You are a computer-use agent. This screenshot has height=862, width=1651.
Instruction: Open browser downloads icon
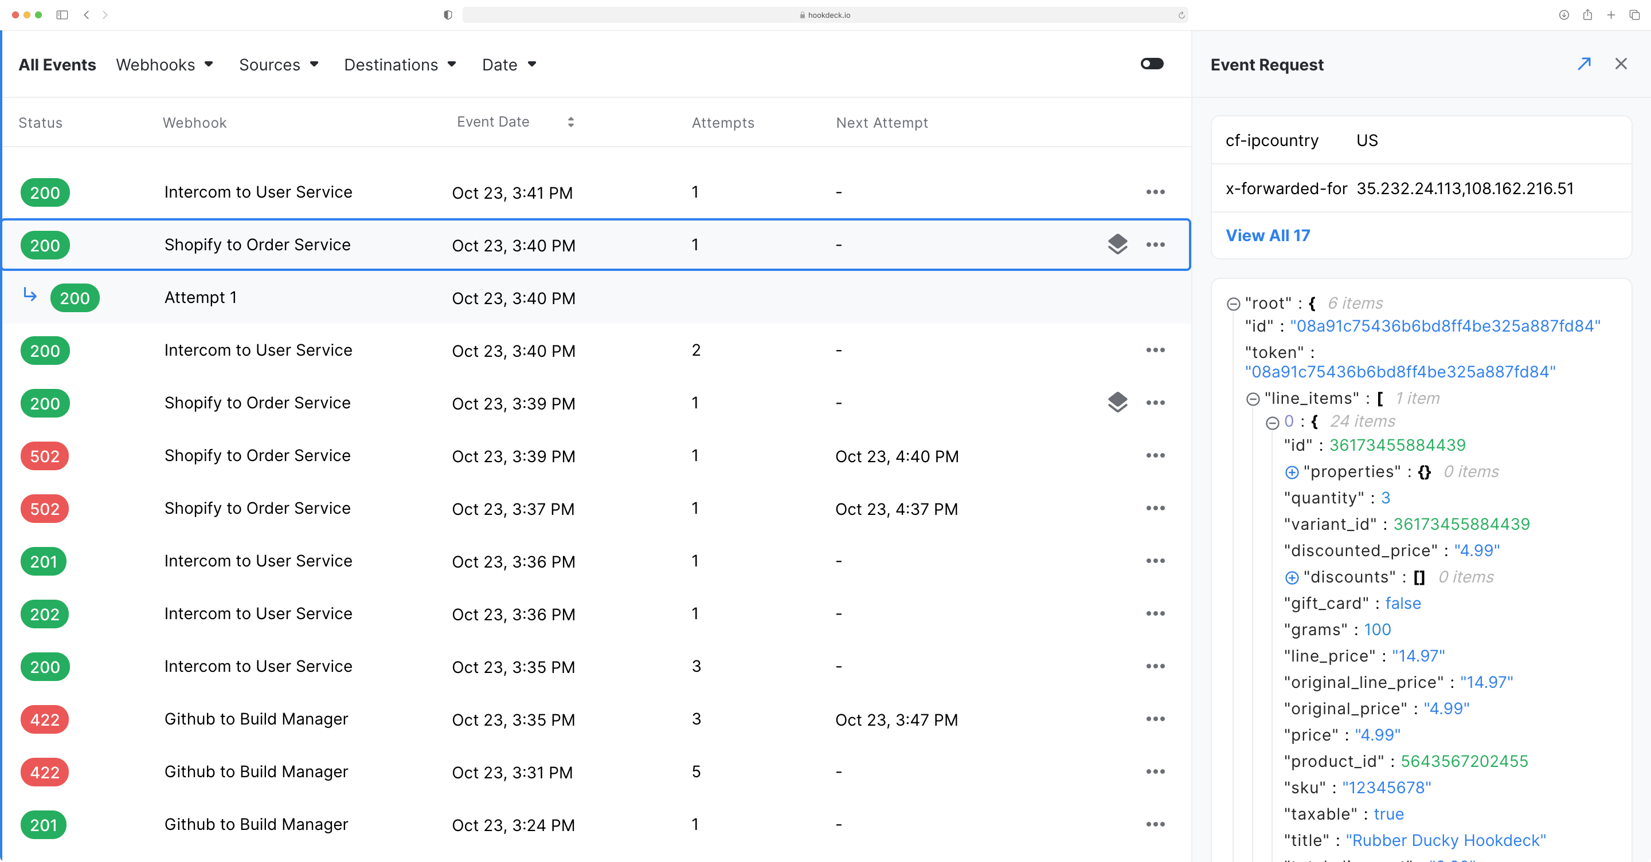tap(1564, 15)
